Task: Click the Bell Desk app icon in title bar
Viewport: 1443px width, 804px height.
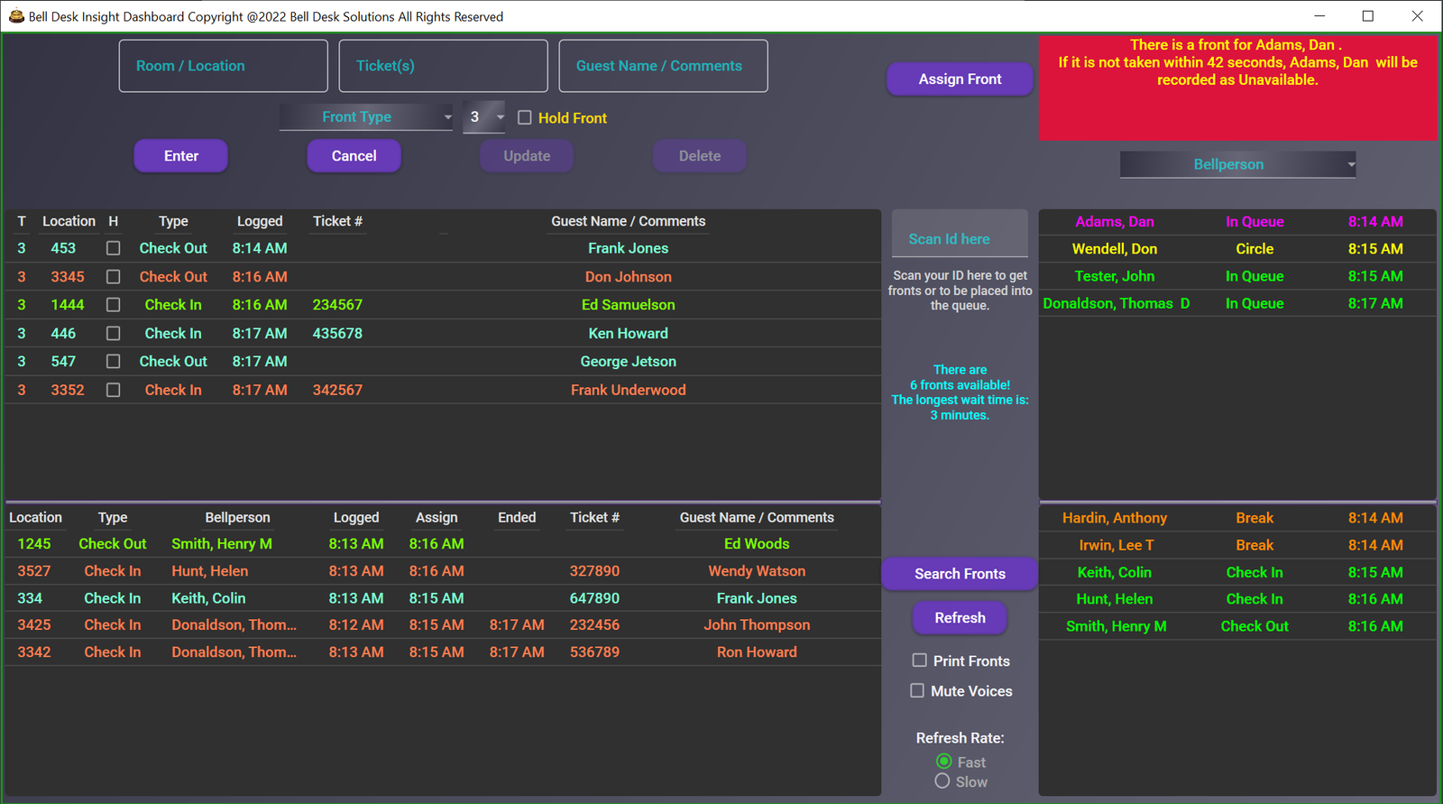Action: pos(15,16)
